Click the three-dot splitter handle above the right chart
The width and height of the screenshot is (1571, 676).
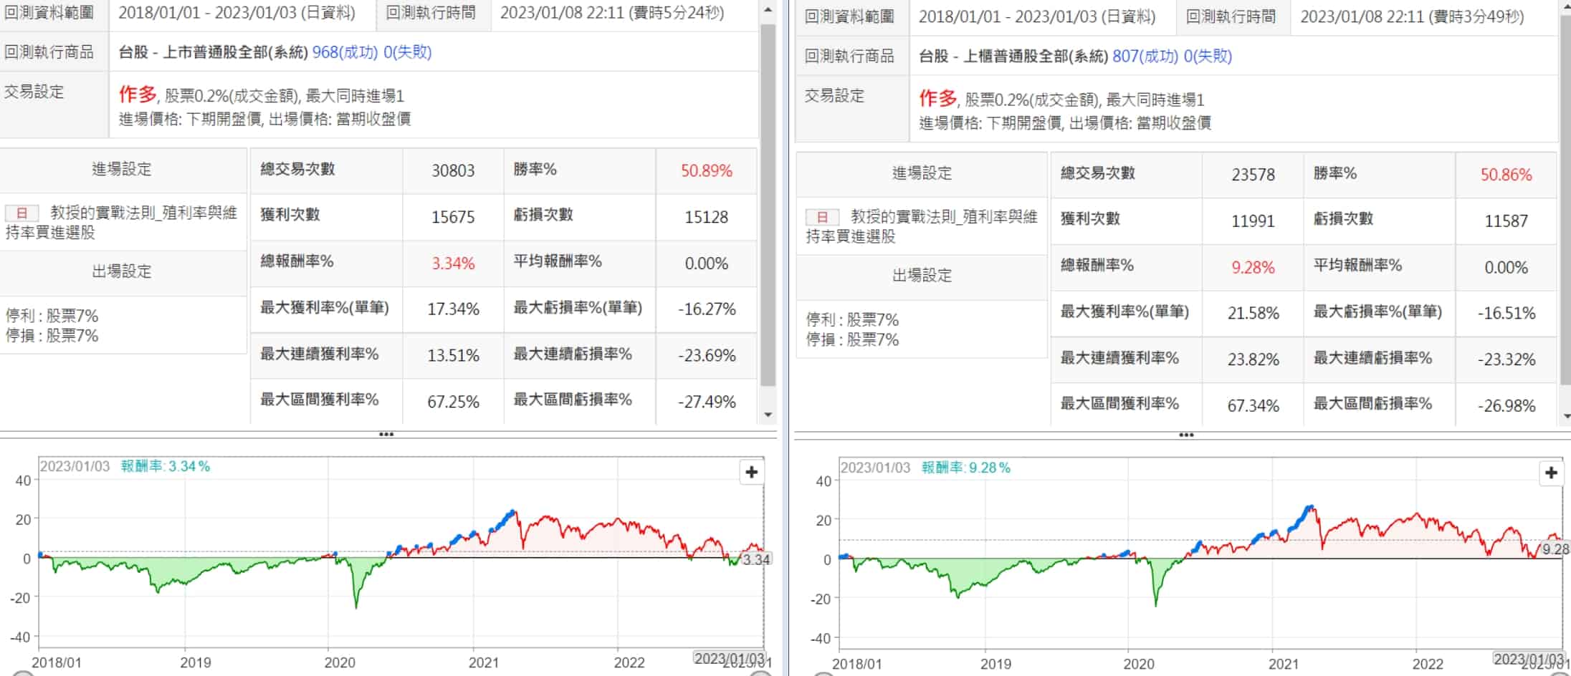pos(1186,435)
